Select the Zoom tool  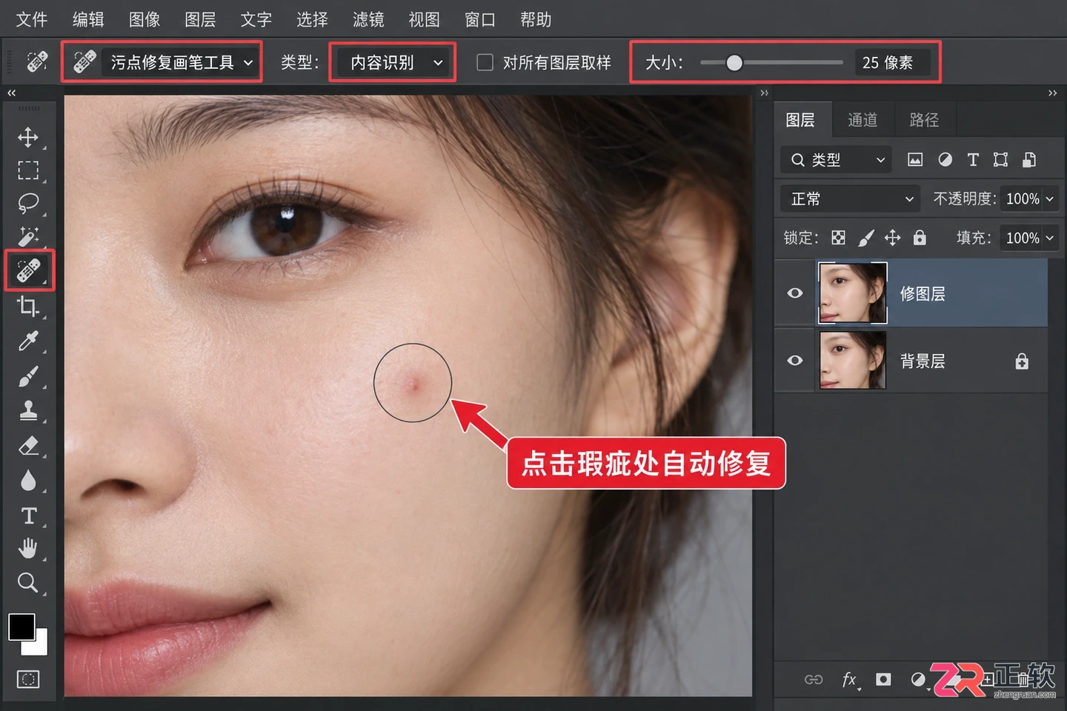point(28,583)
